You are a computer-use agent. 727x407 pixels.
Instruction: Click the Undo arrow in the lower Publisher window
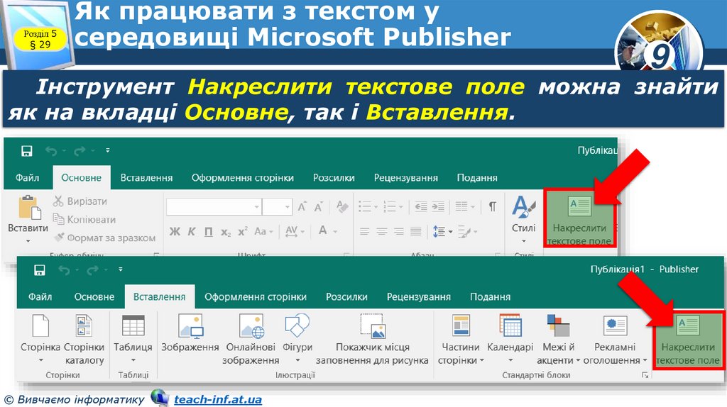coord(64,270)
